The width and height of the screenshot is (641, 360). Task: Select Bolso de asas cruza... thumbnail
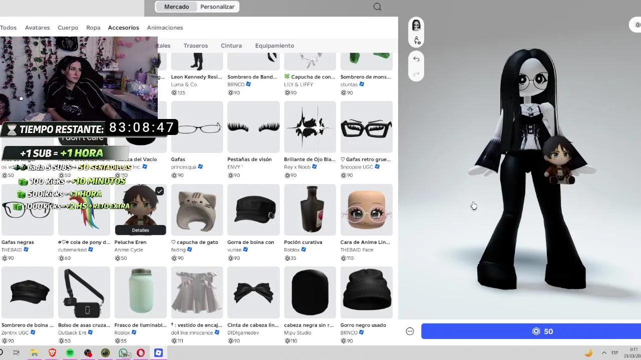(84, 292)
